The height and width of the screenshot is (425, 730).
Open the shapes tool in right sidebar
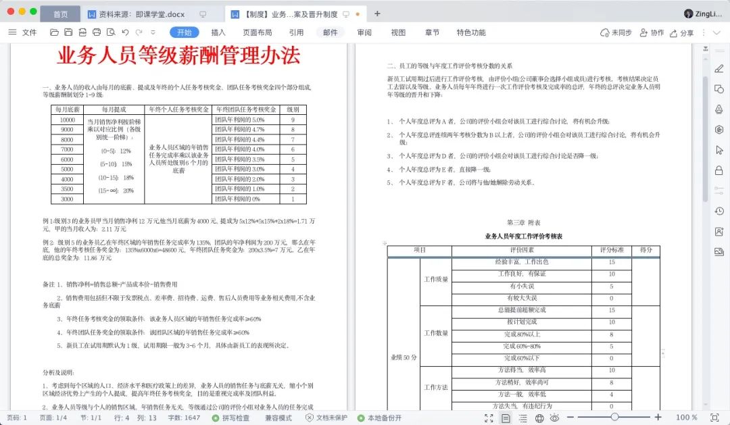tap(719, 89)
